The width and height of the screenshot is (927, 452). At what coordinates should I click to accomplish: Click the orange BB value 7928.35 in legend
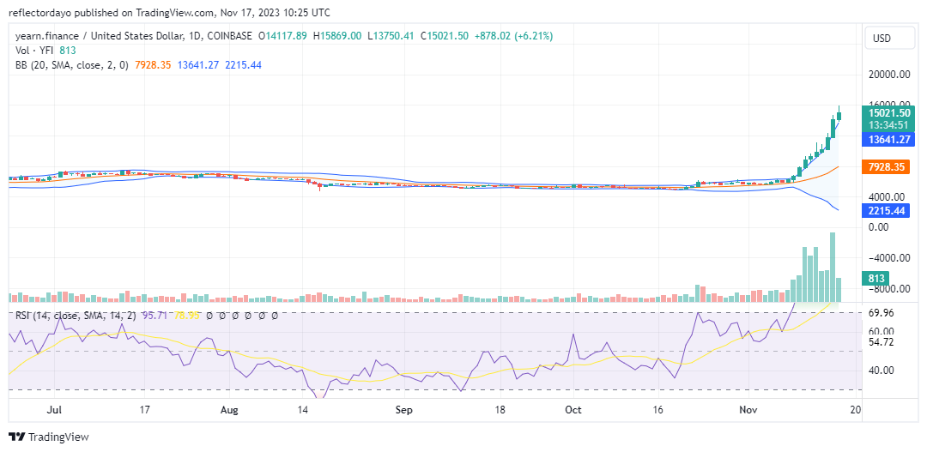pos(153,65)
